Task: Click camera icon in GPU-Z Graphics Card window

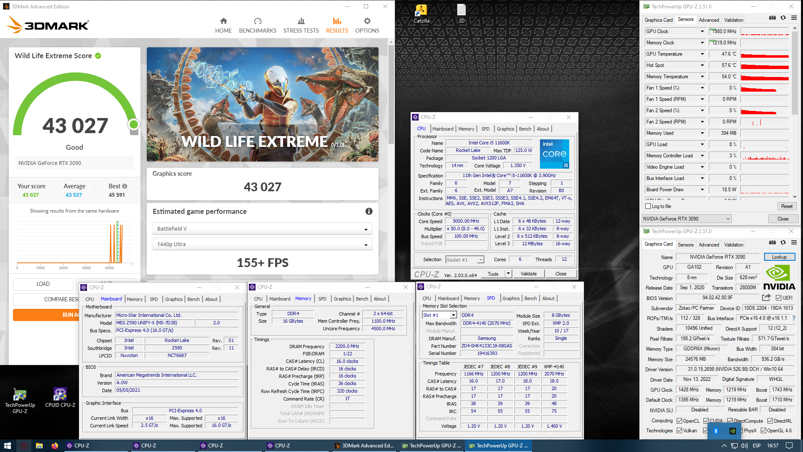Action: tap(772, 242)
